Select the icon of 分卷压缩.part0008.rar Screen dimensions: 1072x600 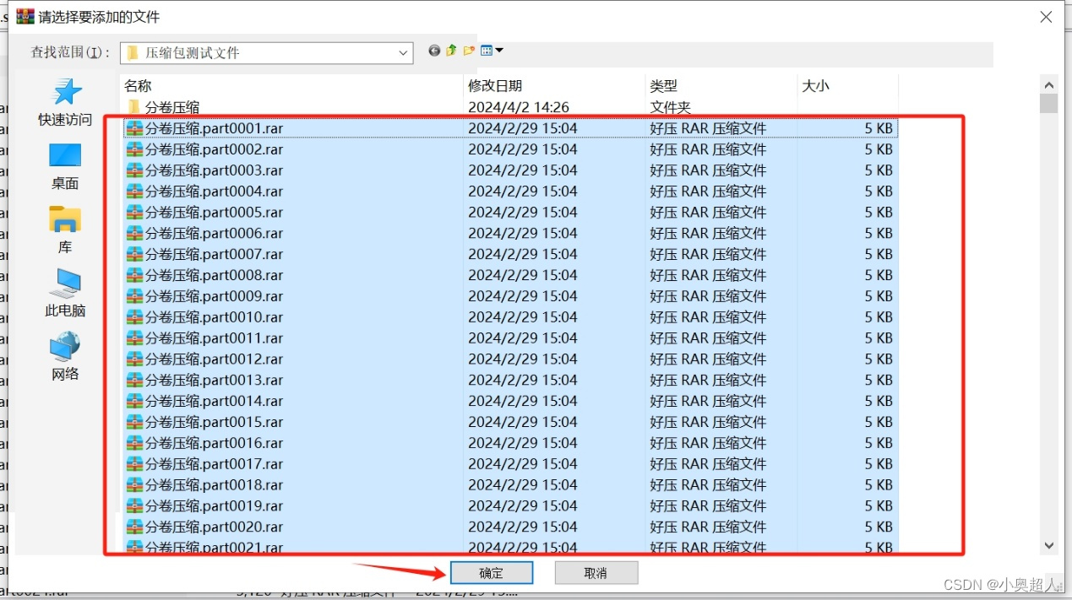(134, 275)
